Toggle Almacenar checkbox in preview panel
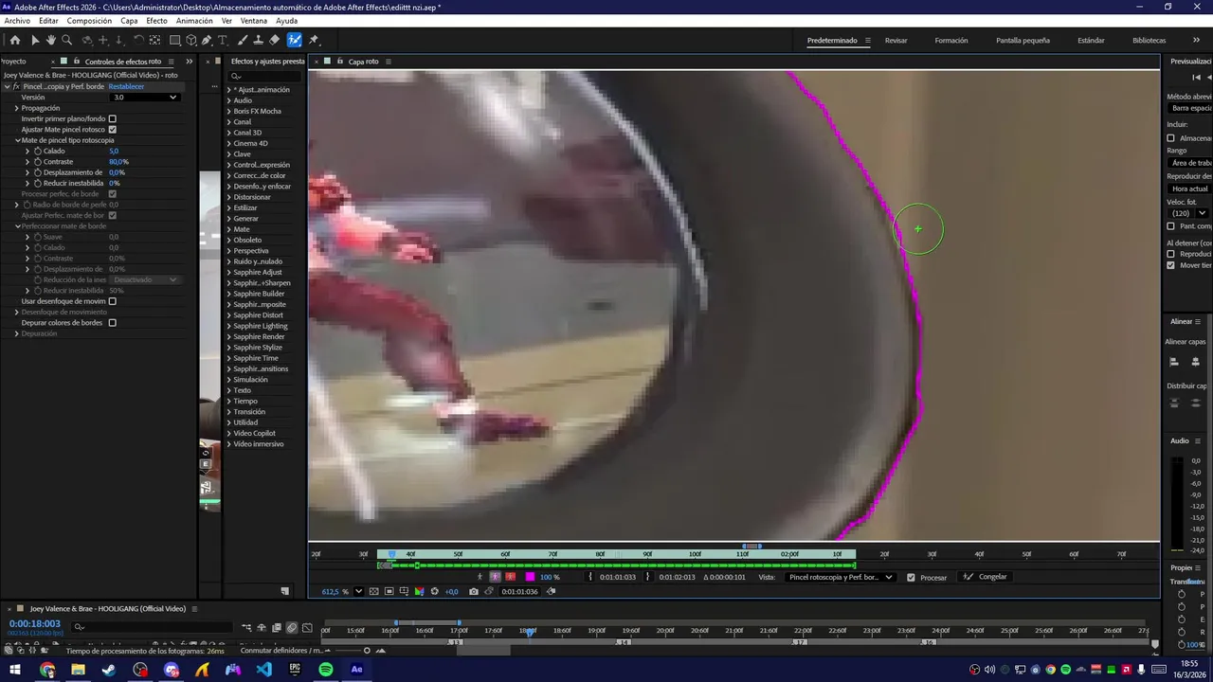The height and width of the screenshot is (682, 1213). [x=1171, y=138]
